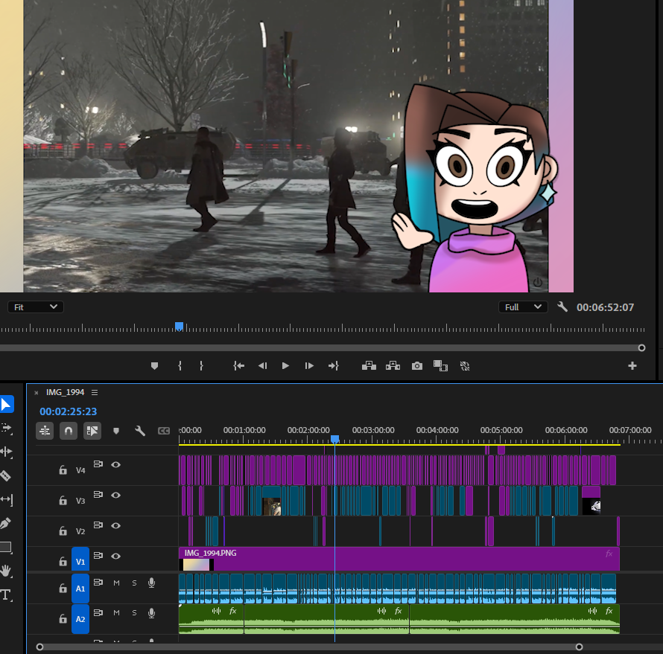
Task: Go to In point
Action: 239,365
